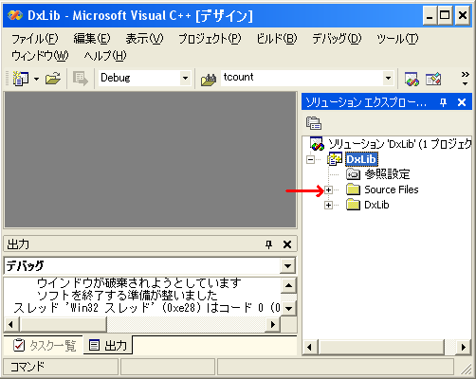Viewport: 476px width, 379px height.
Task: Click the Properties icon in Solution Explorer
Action: 314,123
